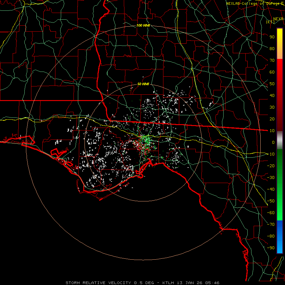Select the positive "30" scale value
The image size is (285, 285).
point(272,107)
